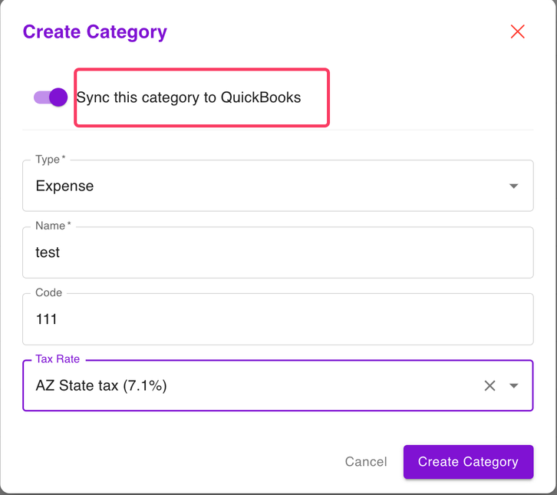
Task: Click the Type field dropdown arrow
Action: tap(514, 186)
